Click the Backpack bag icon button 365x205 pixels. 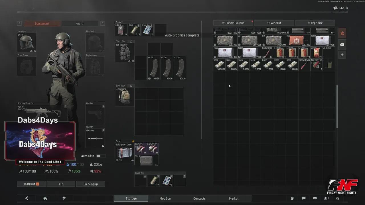131,85
